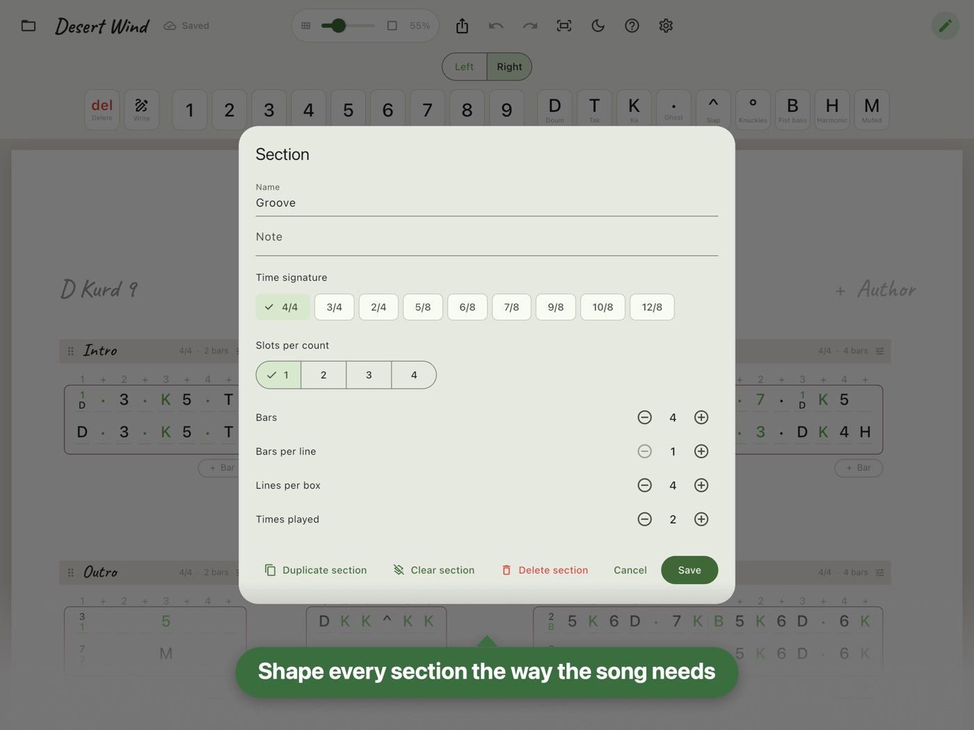Select 7/8 time signature
Screen dimensions: 974x730
(x=511, y=307)
